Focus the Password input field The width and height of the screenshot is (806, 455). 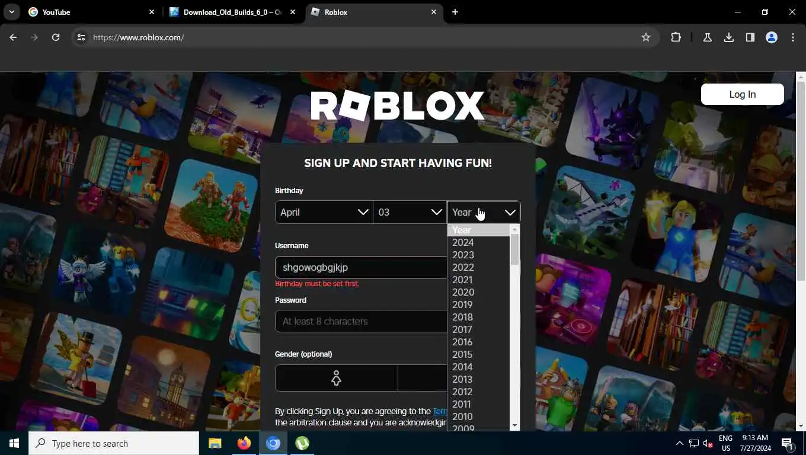pos(361,321)
